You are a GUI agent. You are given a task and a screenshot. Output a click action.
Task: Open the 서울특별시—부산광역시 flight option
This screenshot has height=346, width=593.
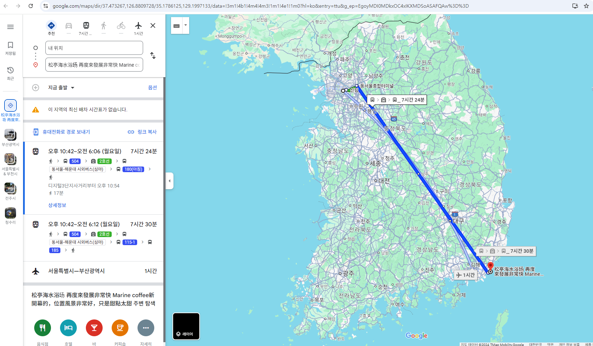pyautogui.click(x=94, y=271)
